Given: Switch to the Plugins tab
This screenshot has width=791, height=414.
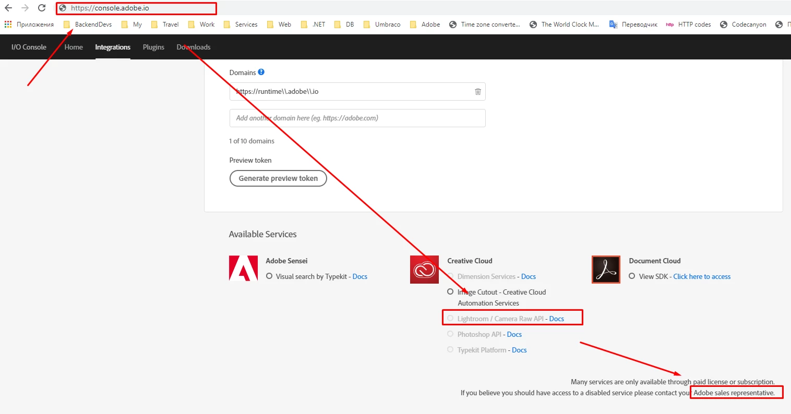Looking at the screenshot, I should [153, 47].
